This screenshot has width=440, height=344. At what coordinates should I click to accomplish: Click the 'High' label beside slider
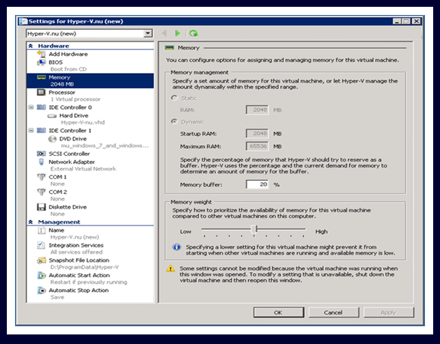click(x=321, y=231)
